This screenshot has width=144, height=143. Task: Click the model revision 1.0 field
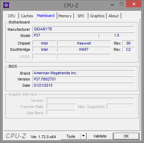116,35
